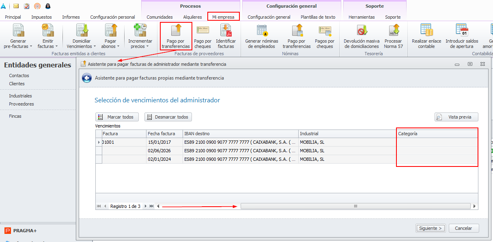Go back using the blue arrow in wizard
The height and width of the screenshot is (242, 493).
click(86, 78)
